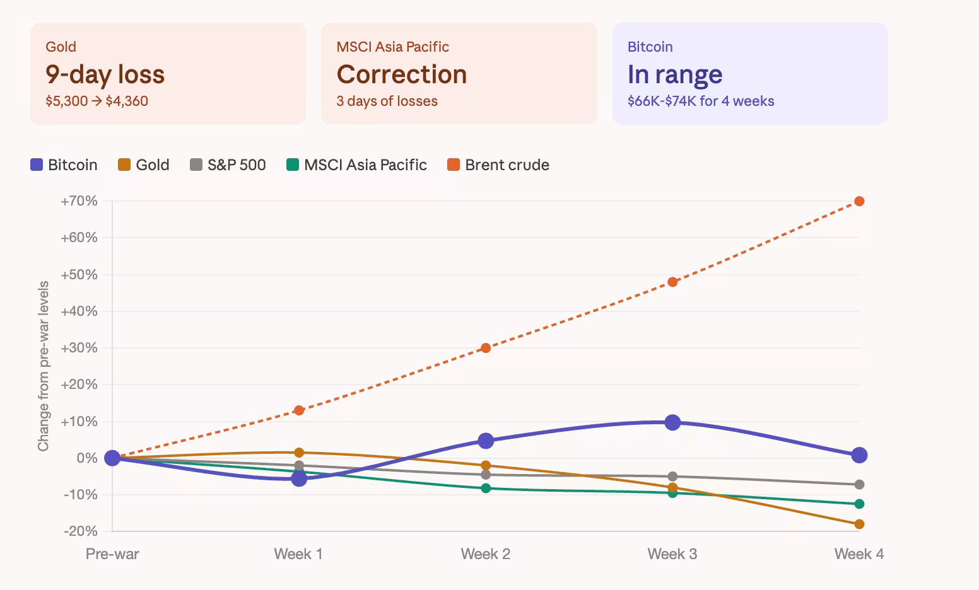Click the MSCI Asia Pacific legend color swatch
This screenshot has width=979, height=590.
293,165
